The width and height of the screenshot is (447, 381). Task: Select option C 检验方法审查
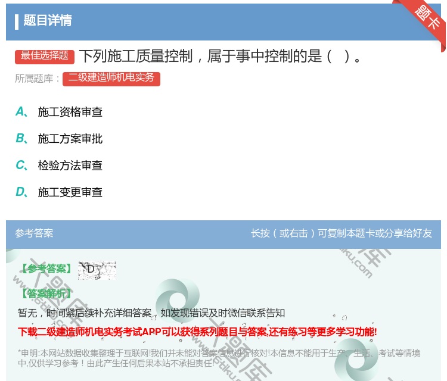(59, 165)
